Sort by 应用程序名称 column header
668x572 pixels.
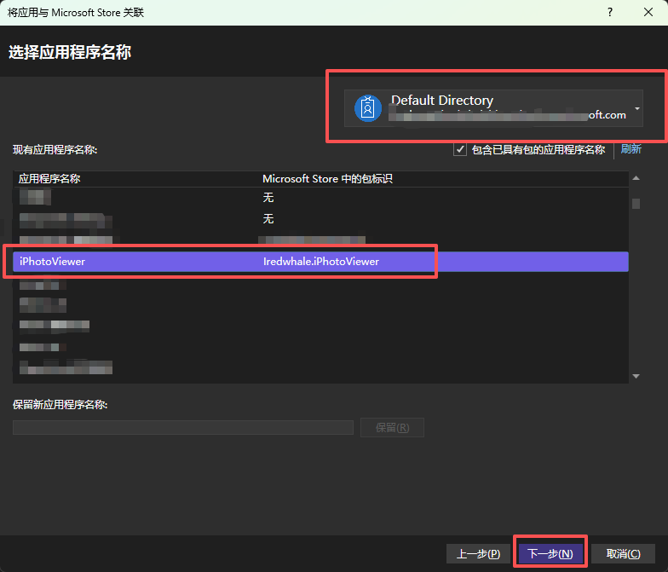49,179
